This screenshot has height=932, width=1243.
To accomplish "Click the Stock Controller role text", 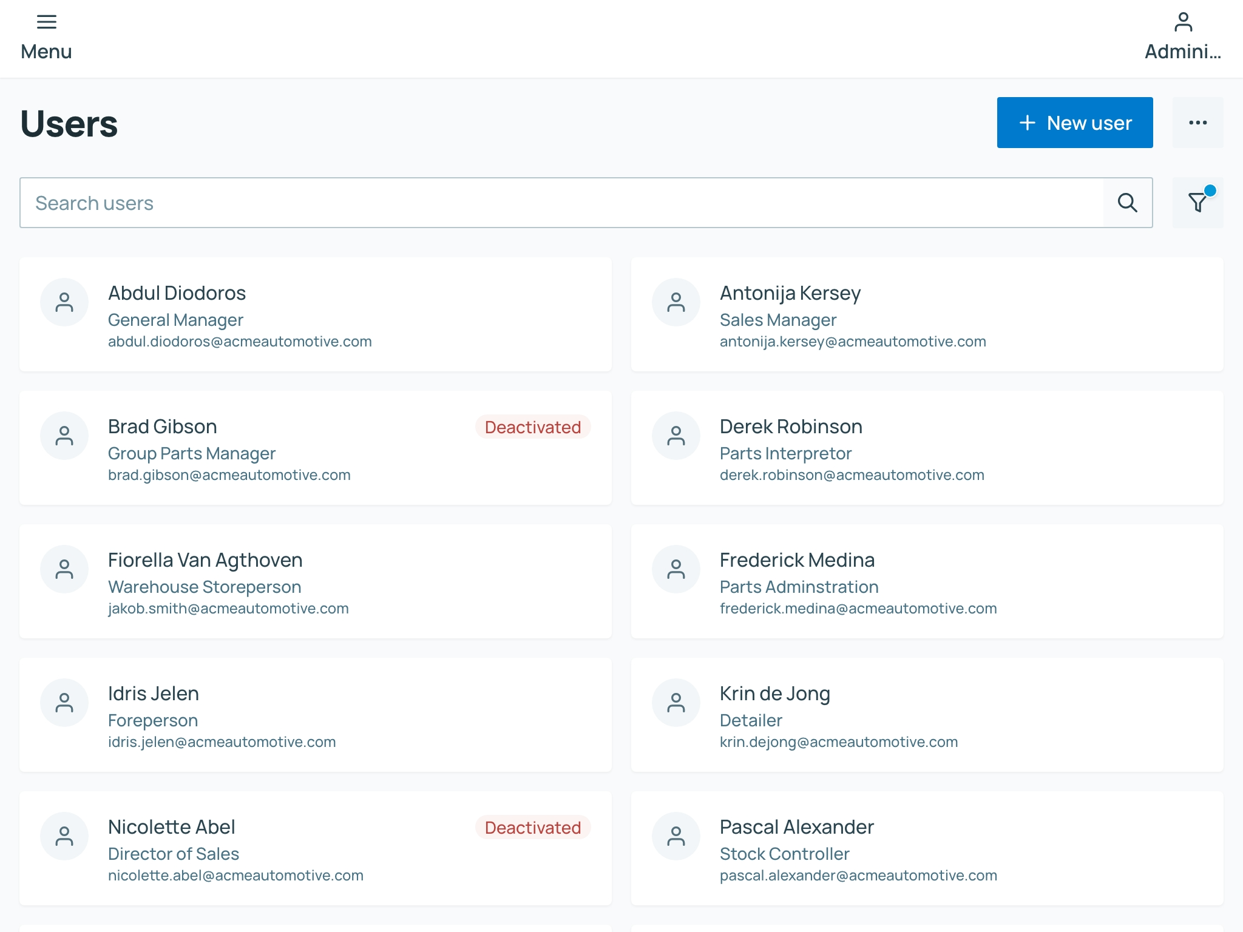I will [785, 854].
